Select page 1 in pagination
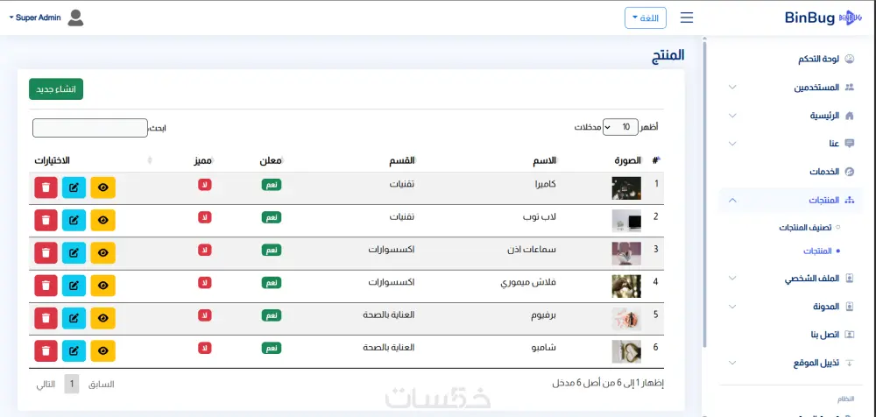Image resolution: width=876 pixels, height=417 pixels. click(72, 385)
